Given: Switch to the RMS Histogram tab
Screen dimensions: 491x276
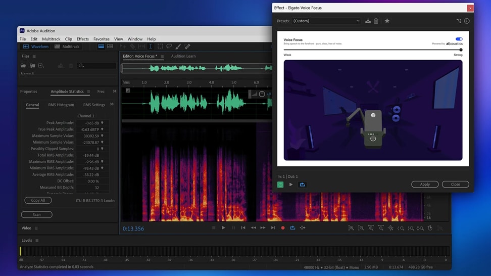Looking at the screenshot, I should pyautogui.click(x=61, y=105).
